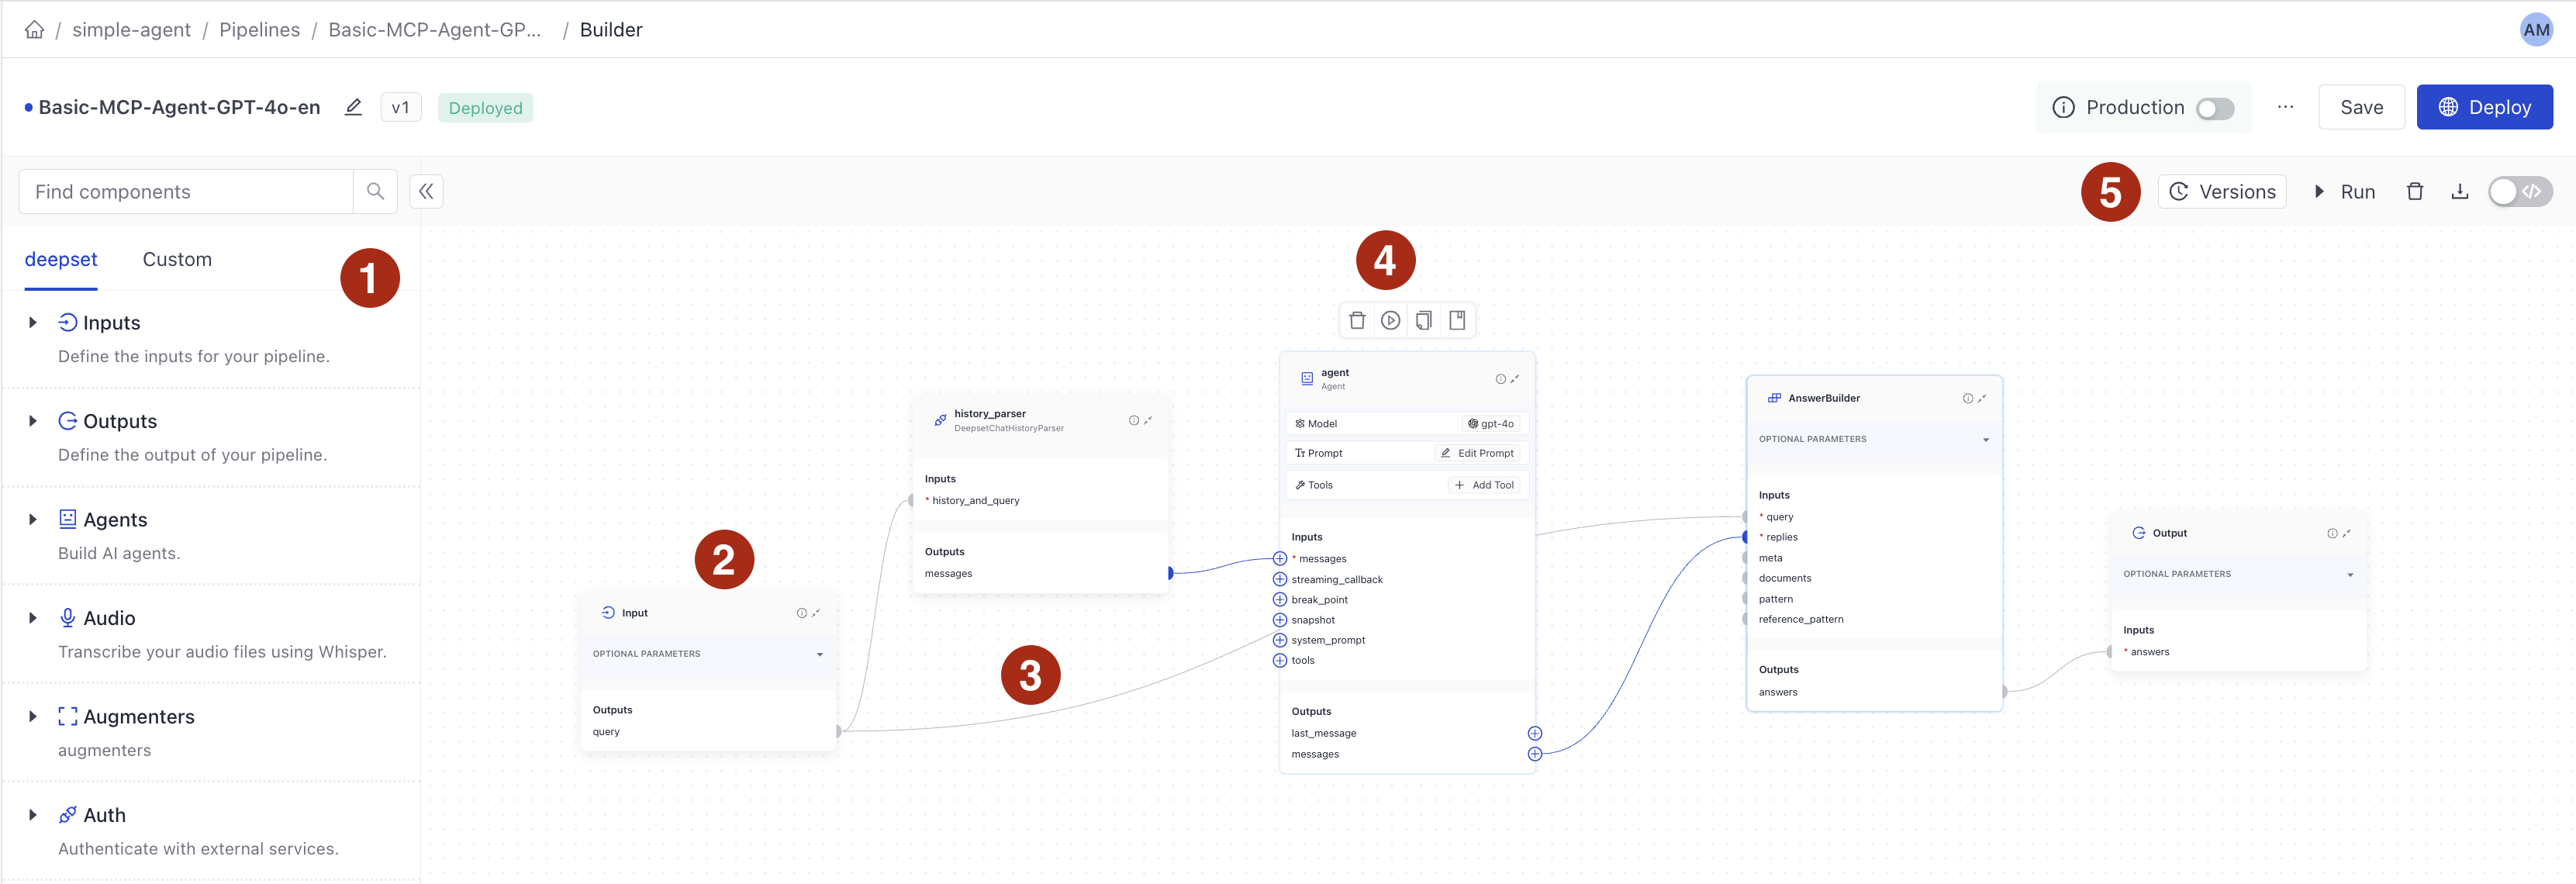Delete the agent node using the floating trash icon
2576x884 pixels.
[x=1357, y=320]
